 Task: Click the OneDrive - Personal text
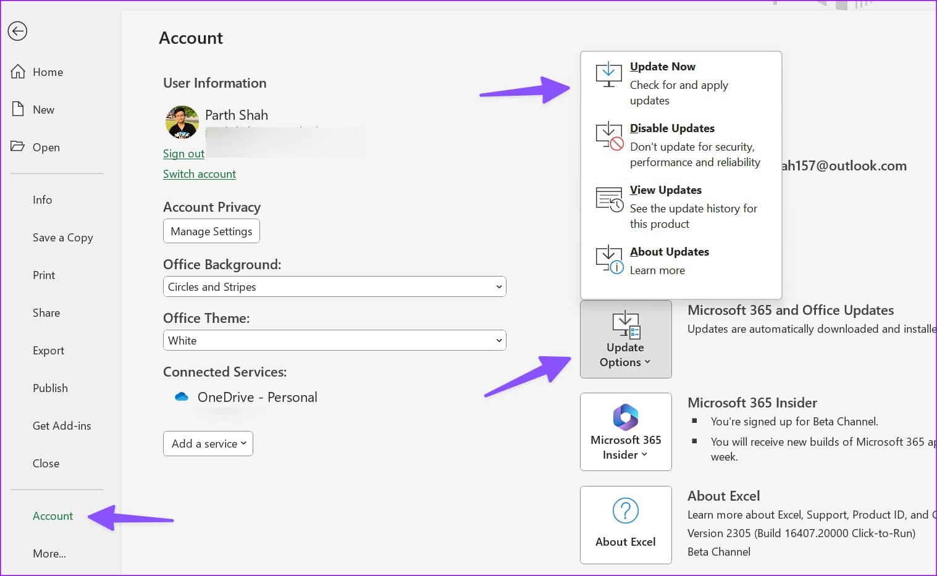[x=258, y=397]
